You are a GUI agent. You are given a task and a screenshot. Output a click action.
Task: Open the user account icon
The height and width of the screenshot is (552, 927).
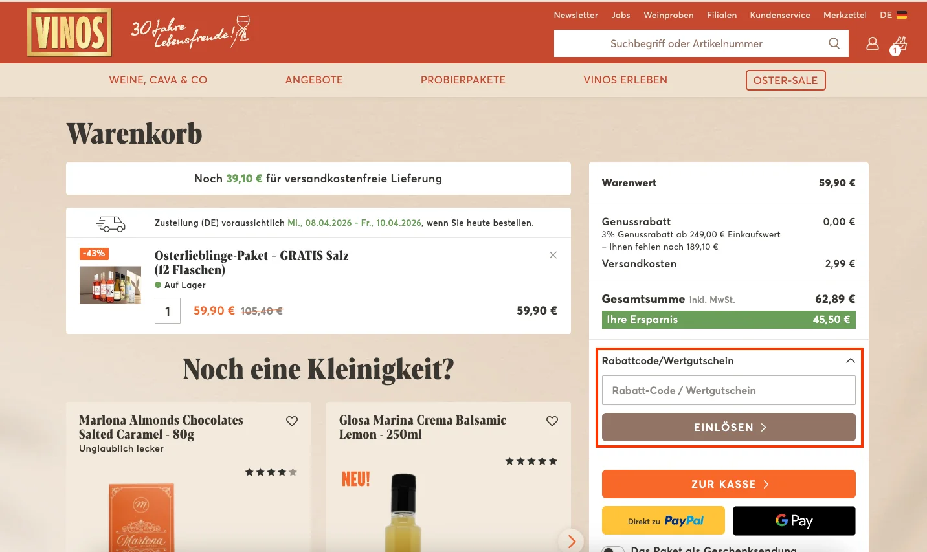872,43
